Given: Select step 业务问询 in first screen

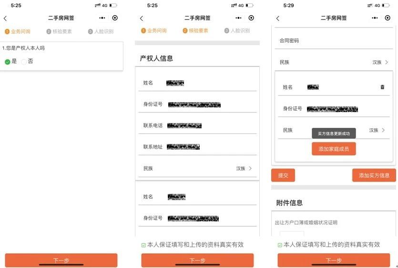Looking at the screenshot, I should 18,31.
